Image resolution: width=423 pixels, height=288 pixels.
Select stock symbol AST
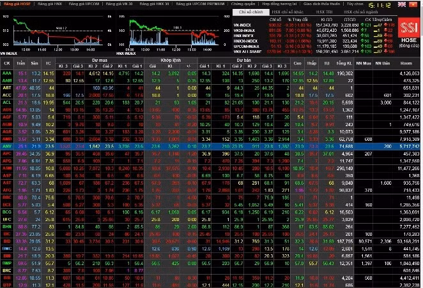click(x=7, y=183)
